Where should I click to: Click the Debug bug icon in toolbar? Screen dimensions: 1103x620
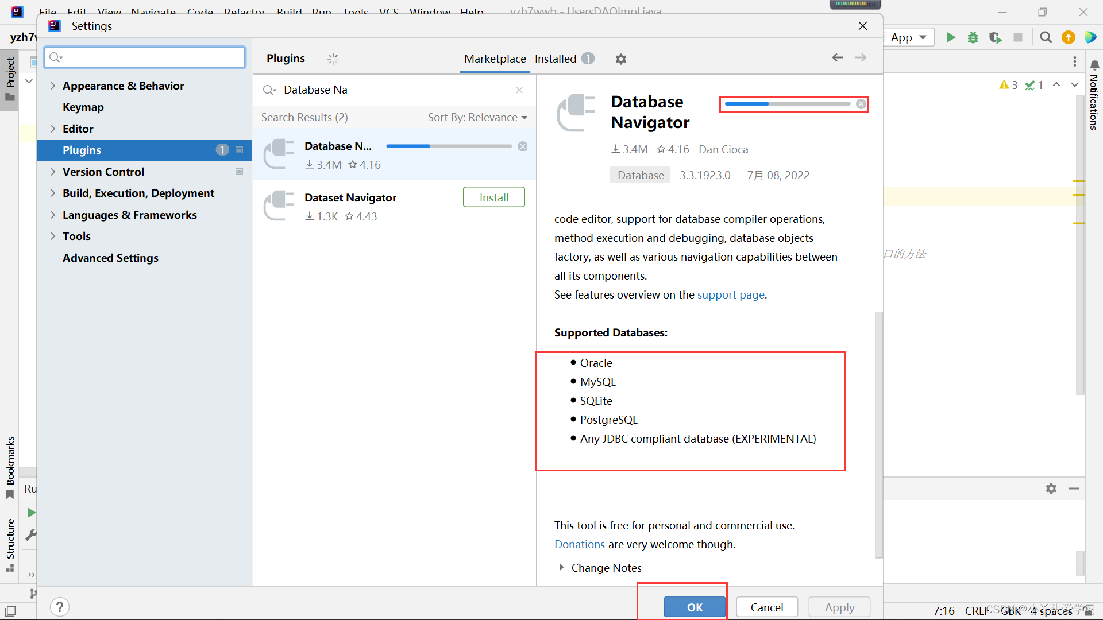coord(973,37)
